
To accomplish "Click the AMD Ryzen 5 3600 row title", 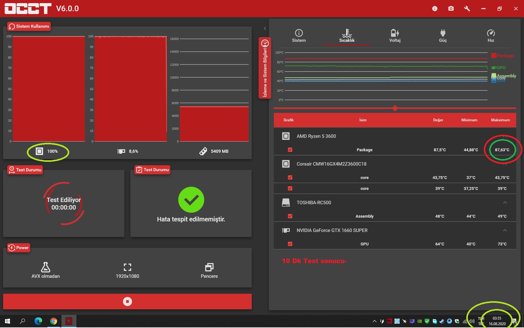I will (x=316, y=136).
